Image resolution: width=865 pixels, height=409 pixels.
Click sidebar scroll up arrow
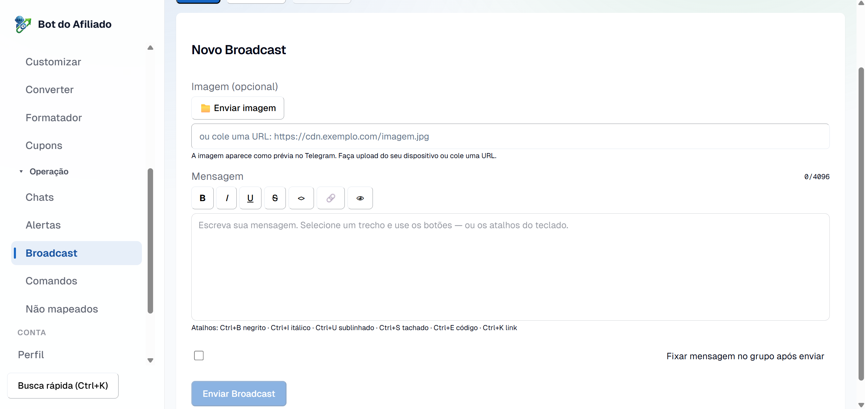150,48
